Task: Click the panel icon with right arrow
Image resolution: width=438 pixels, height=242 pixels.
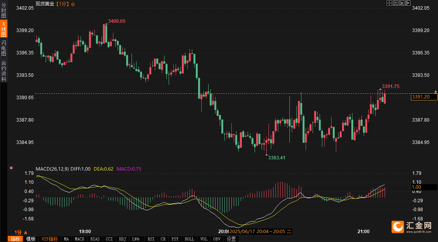Action: pos(408,3)
